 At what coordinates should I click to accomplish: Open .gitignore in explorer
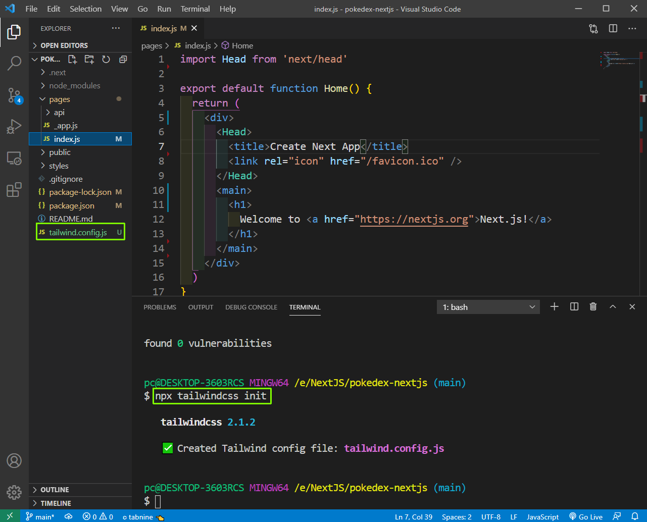click(80, 179)
